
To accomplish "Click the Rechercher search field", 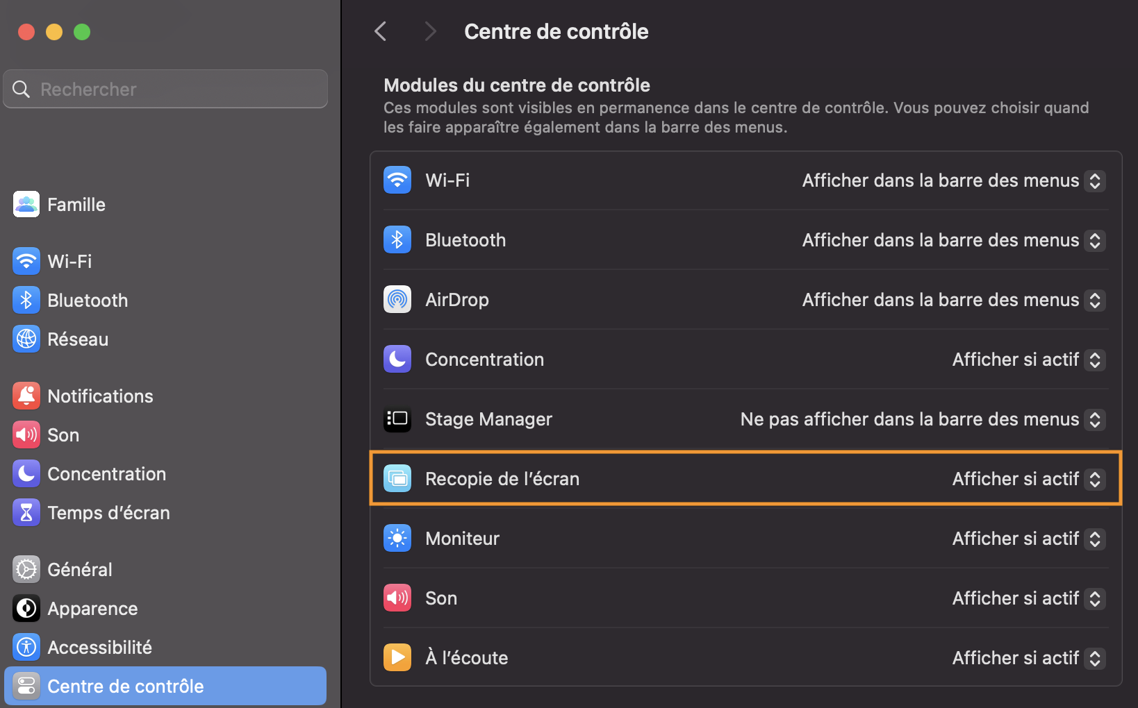I will coord(174,90).
